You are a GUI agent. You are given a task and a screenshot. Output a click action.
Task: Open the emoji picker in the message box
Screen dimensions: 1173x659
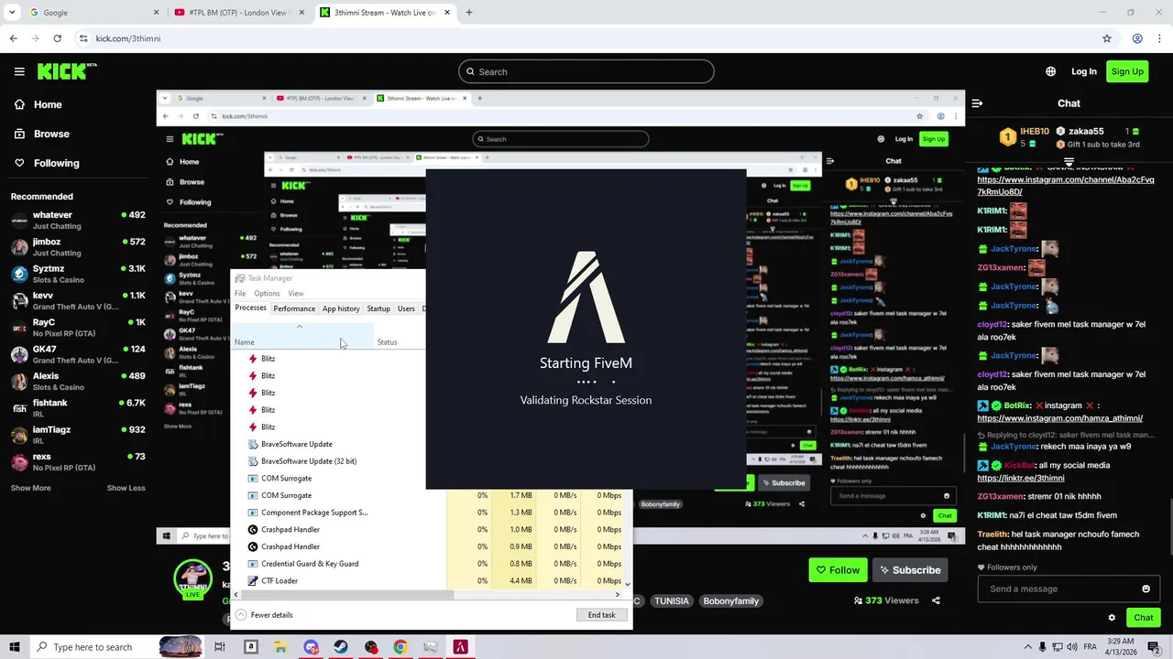coord(1146,589)
